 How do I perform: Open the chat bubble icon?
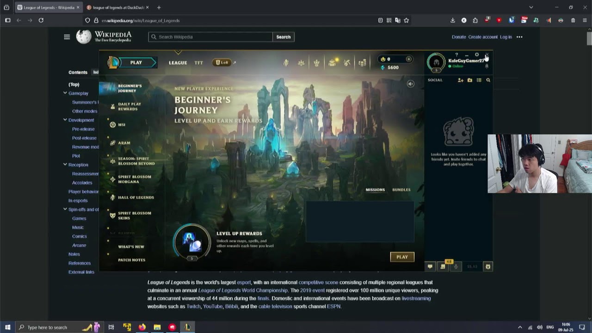[x=430, y=266]
